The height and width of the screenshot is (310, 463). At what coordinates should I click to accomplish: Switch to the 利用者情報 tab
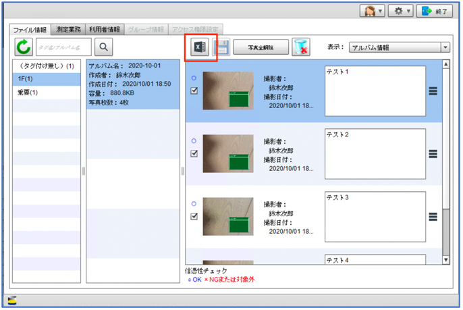coord(105,30)
